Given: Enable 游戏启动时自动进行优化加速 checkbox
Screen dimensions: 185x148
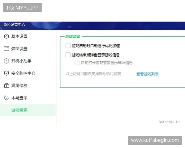Looking at the screenshot, I should [68, 46].
